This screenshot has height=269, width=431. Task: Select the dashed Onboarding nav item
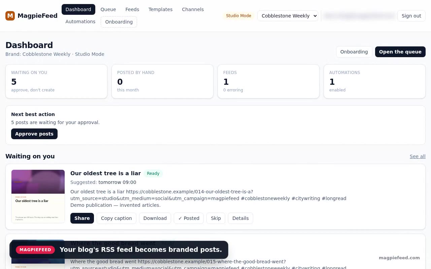pyautogui.click(x=119, y=22)
